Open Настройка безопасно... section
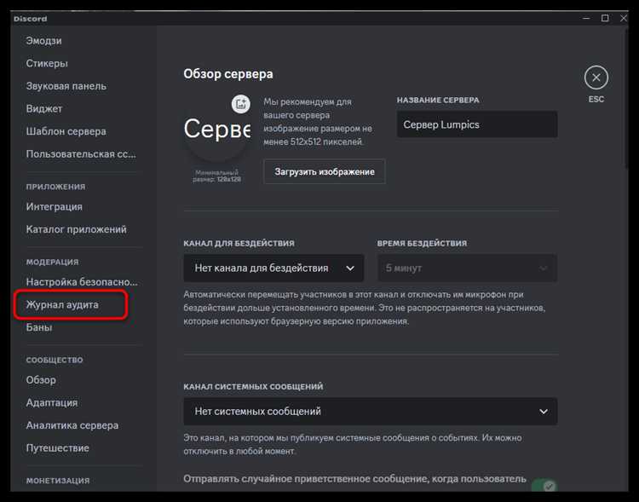Screen dimensions: 639x502 point(82,282)
